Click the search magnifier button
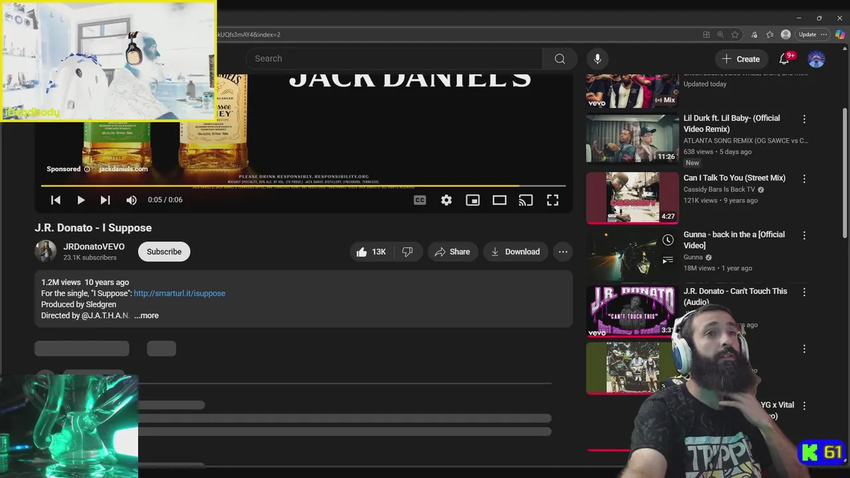Viewport: 850px width, 478px height. (x=560, y=58)
